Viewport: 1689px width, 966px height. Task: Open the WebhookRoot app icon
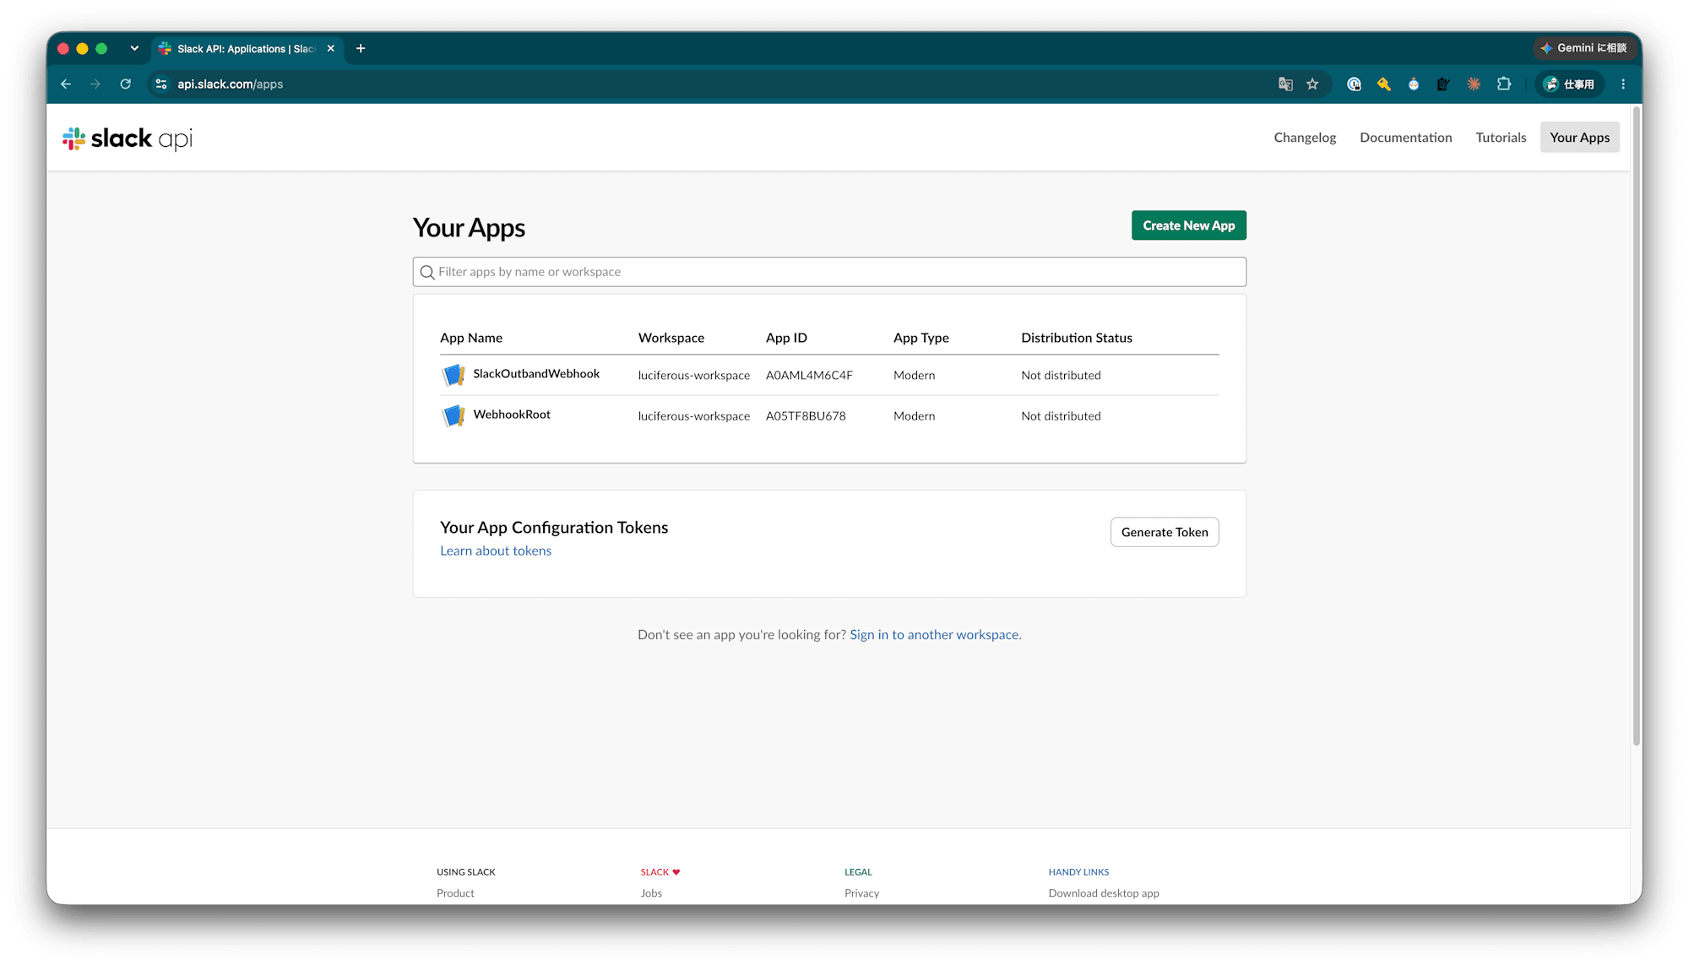click(453, 415)
